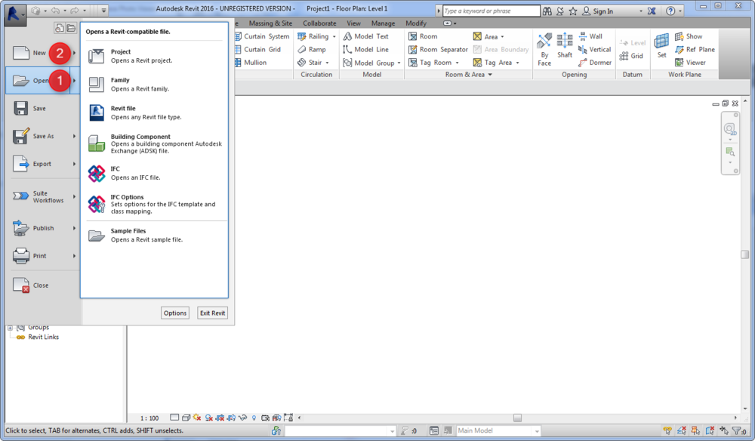
Task: Open the work plane Viewer
Action: point(691,62)
